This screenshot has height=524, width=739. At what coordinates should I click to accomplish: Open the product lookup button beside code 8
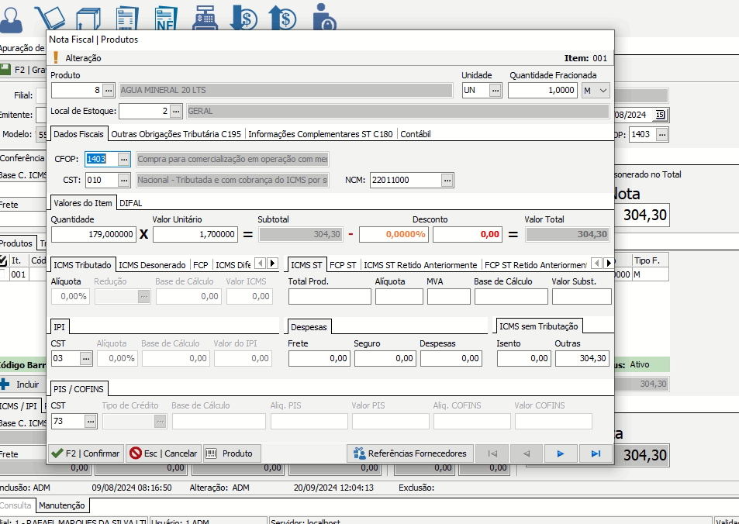coord(109,91)
